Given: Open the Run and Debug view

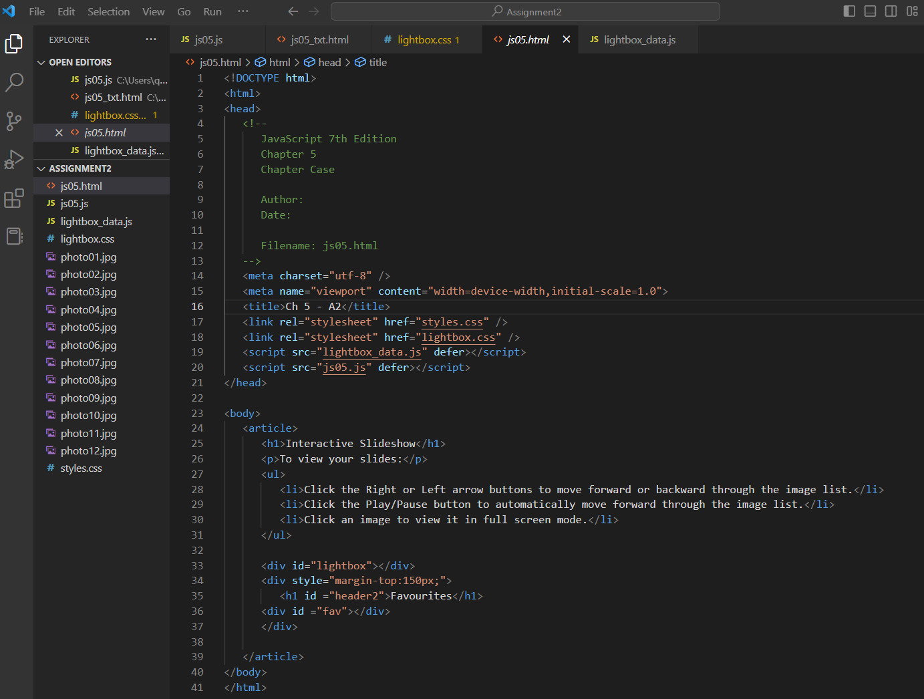Looking at the screenshot, I should tap(14, 160).
